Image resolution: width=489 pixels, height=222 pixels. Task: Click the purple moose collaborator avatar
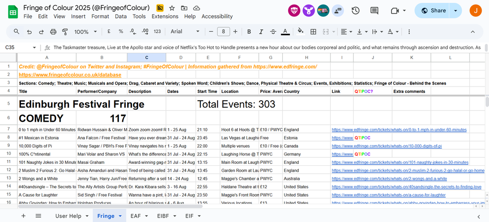click(x=309, y=11)
